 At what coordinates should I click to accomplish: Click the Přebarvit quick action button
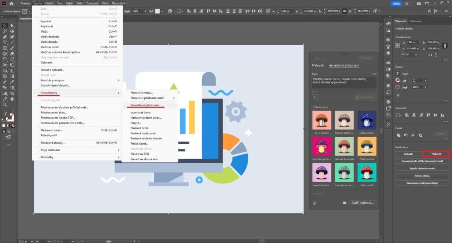click(436, 154)
